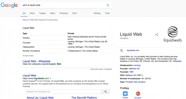The height and width of the screenshot is (99, 186).
Task: Open the Liquid Web official site result
Action: tap(29, 76)
